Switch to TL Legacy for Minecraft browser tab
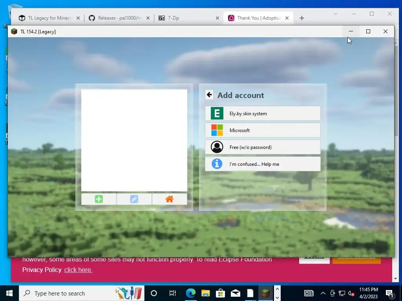Screen dimensions: 402x301 49,18
